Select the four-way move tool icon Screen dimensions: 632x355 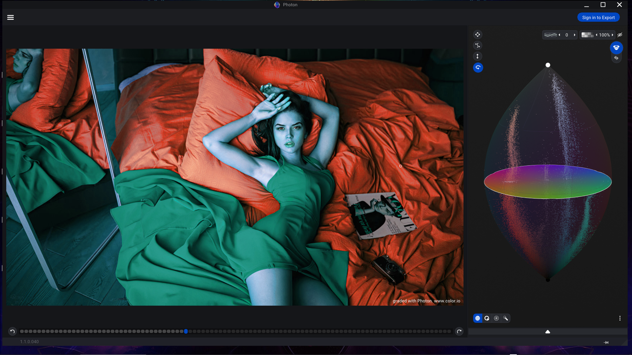point(477,35)
